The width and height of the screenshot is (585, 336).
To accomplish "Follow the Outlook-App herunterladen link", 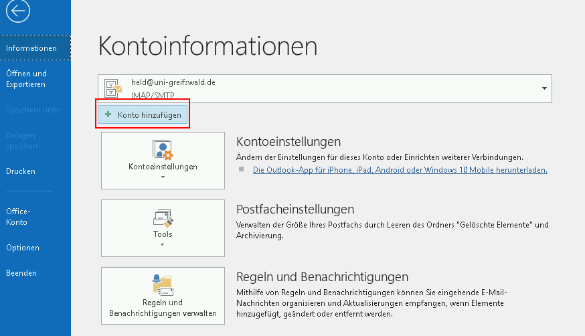I will [400, 170].
